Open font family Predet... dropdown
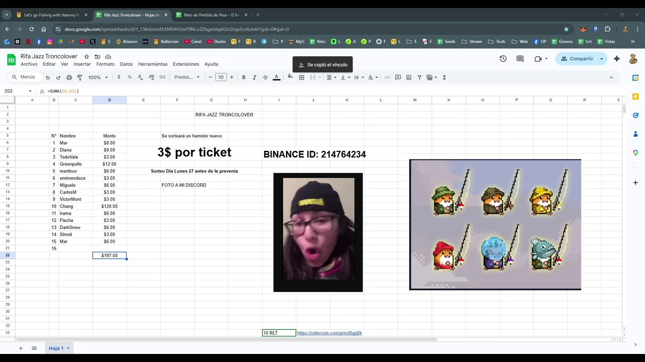This screenshot has height=362, width=645. 186,77
